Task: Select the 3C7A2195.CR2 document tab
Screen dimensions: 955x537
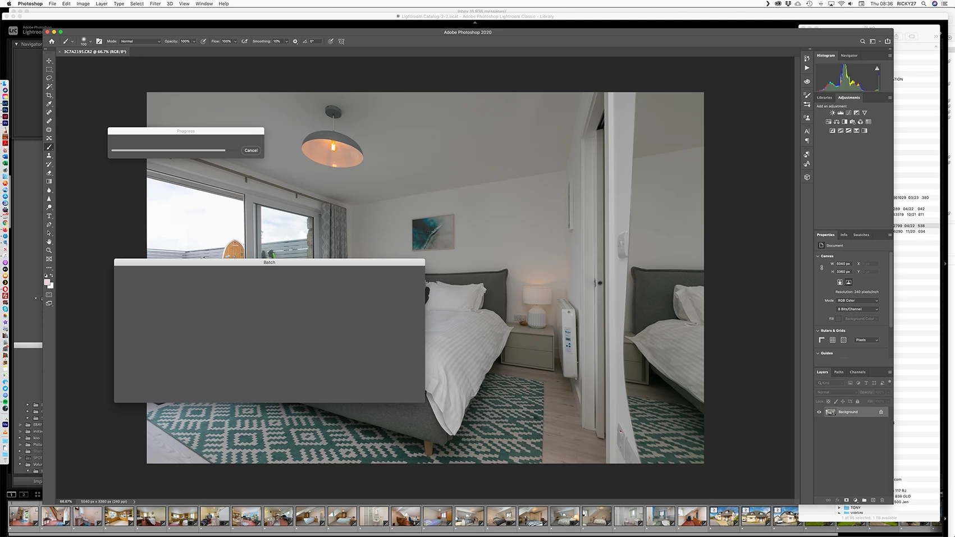Action: (95, 52)
